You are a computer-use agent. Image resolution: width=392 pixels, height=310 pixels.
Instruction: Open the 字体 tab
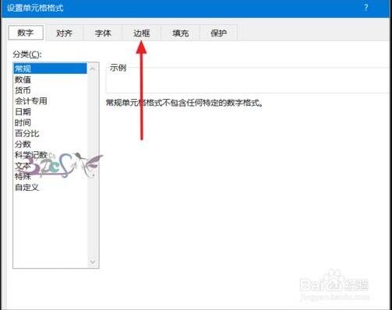[103, 33]
